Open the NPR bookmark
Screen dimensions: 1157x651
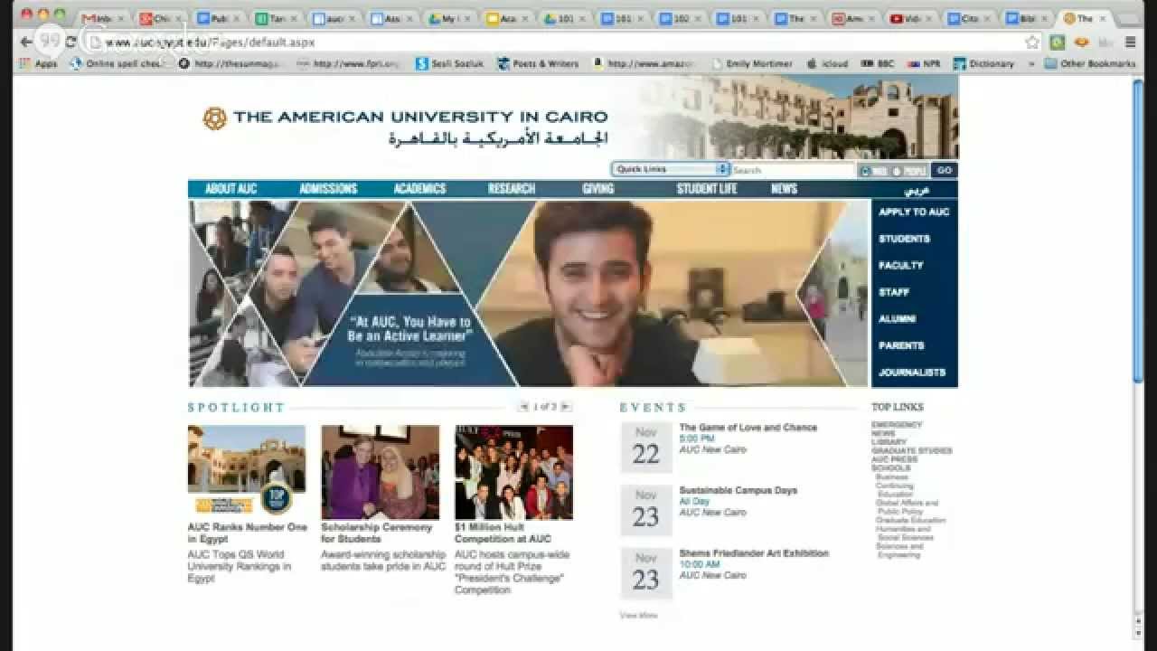(x=924, y=63)
